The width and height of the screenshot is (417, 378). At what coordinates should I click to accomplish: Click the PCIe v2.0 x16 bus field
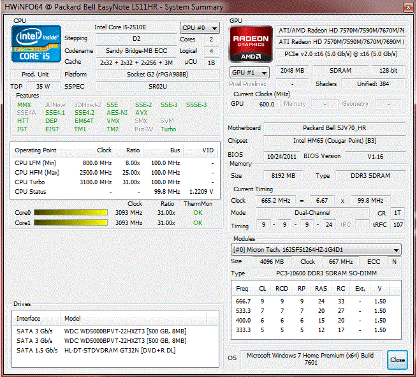click(340, 54)
